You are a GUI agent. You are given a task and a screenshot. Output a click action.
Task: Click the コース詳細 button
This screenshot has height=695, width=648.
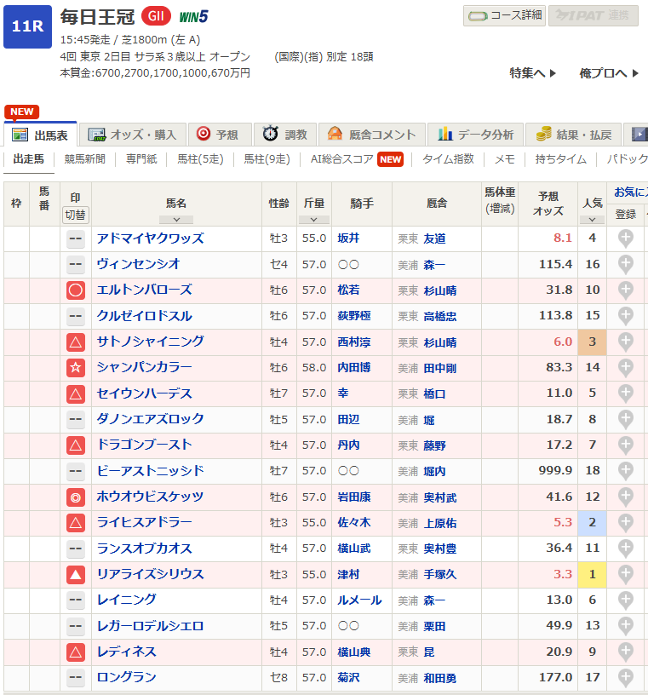pyautogui.click(x=504, y=16)
